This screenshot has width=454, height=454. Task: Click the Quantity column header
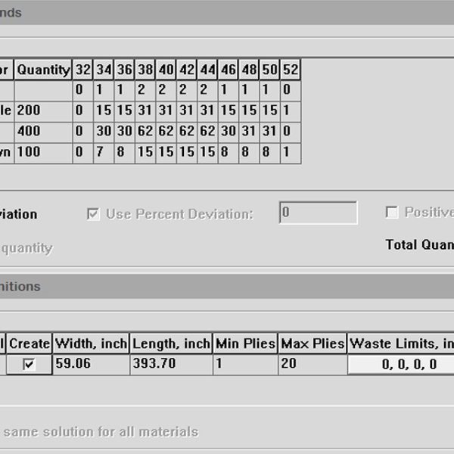pos(43,70)
